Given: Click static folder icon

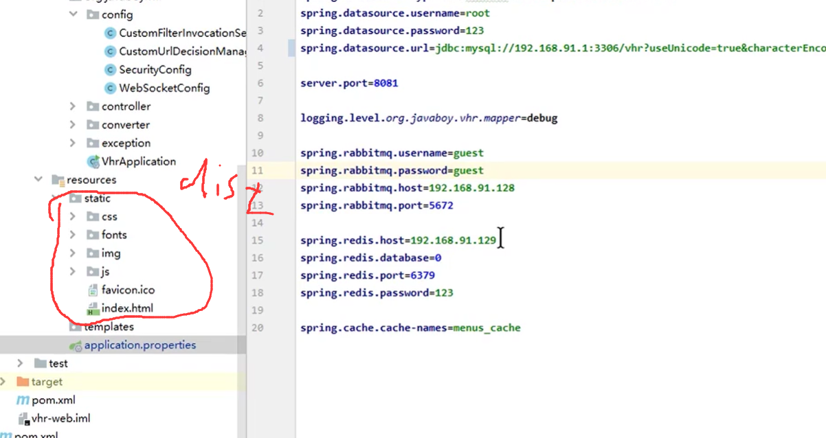Looking at the screenshot, I should click(75, 198).
